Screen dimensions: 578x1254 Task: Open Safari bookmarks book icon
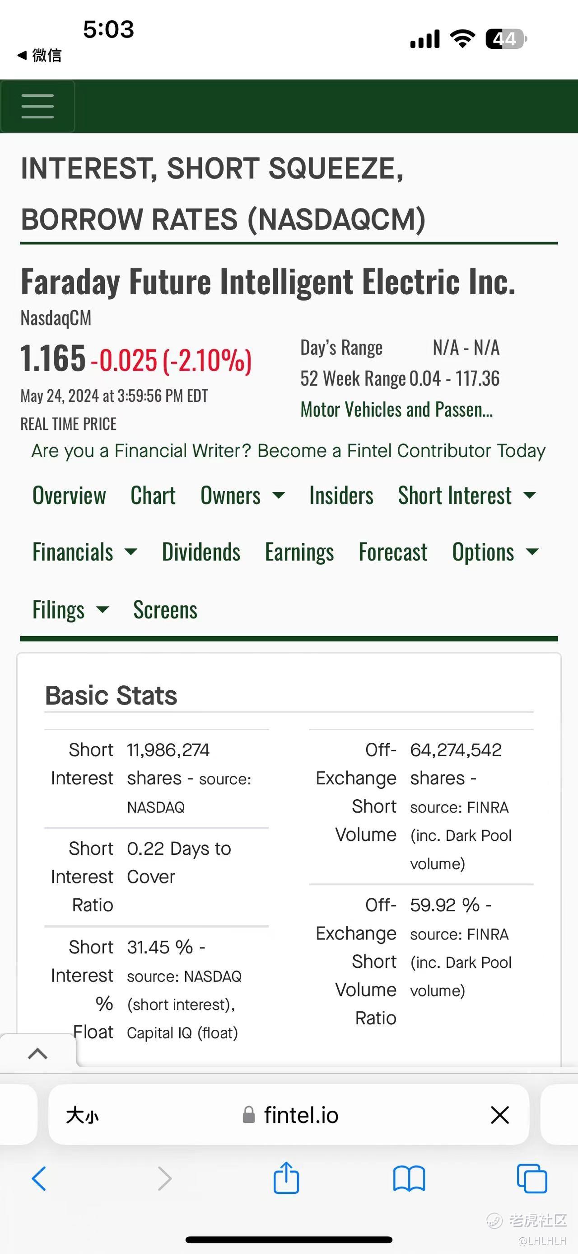[409, 1179]
